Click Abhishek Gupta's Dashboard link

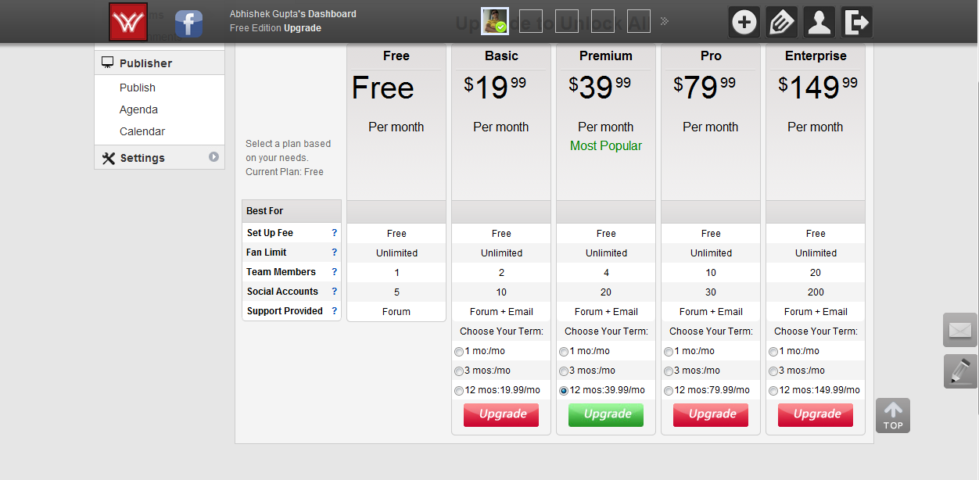[293, 14]
